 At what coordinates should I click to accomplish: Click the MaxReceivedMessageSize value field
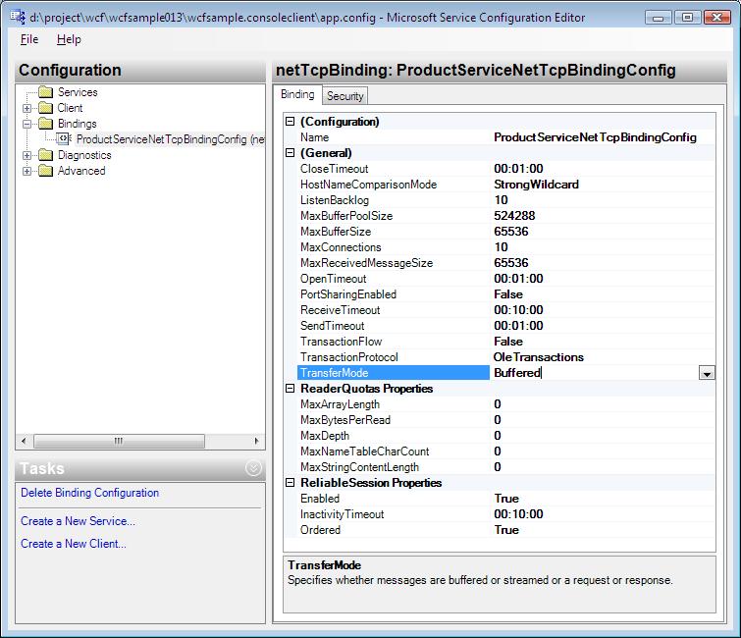(x=603, y=263)
